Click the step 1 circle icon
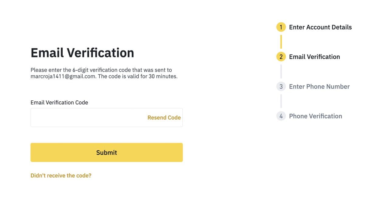 coord(281,27)
